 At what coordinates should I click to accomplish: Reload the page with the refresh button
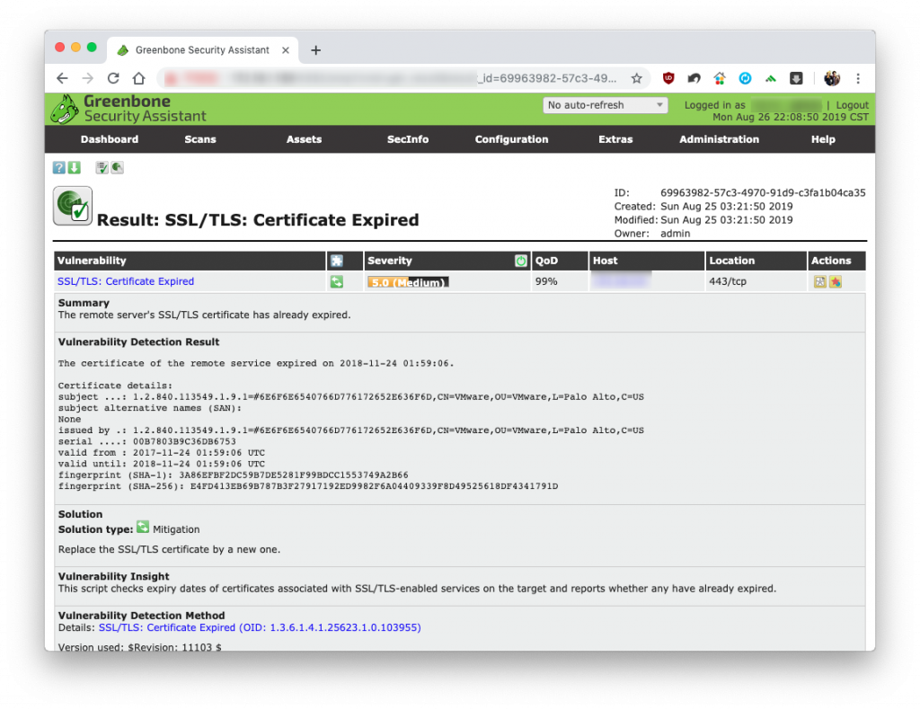[113, 78]
